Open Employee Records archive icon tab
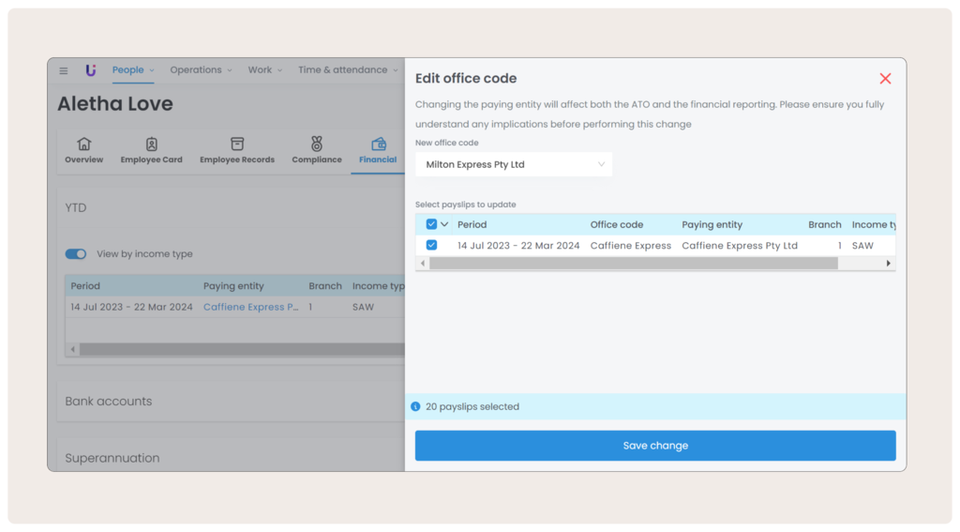 (x=237, y=150)
